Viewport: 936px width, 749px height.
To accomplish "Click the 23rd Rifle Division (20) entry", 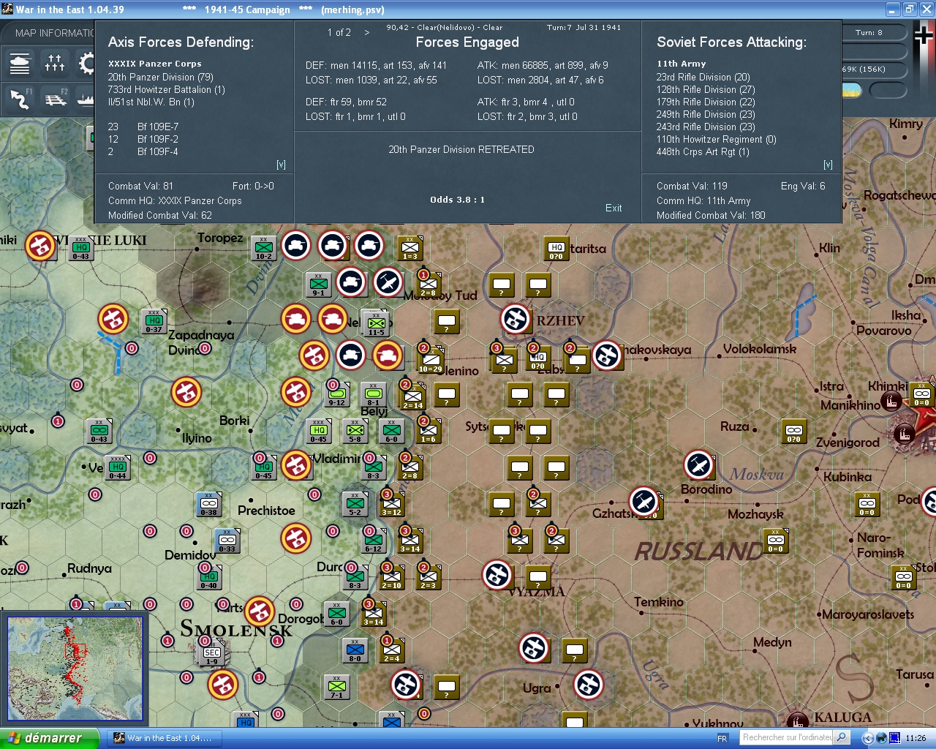I will tap(703, 77).
